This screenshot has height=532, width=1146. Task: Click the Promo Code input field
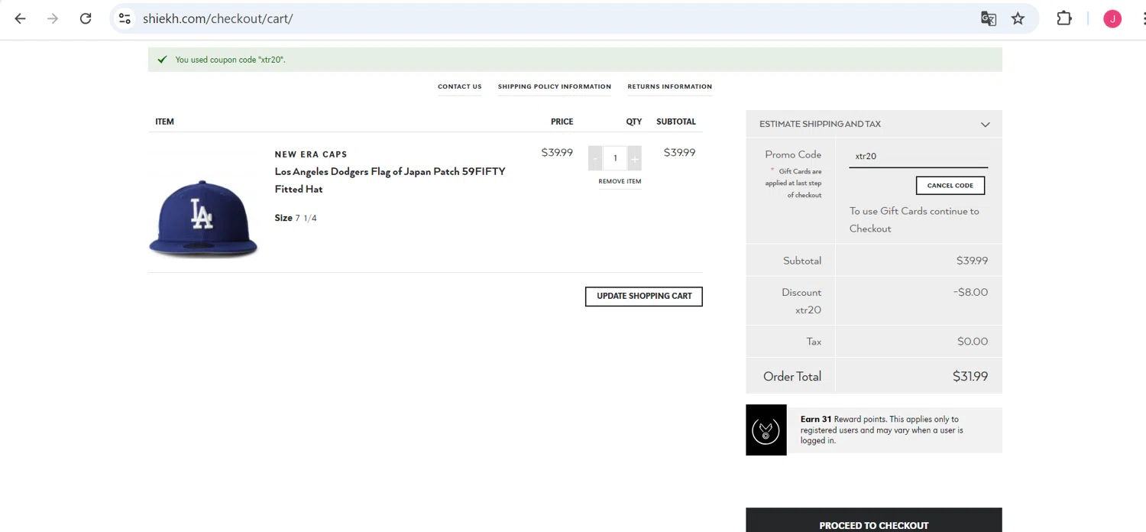click(918, 156)
